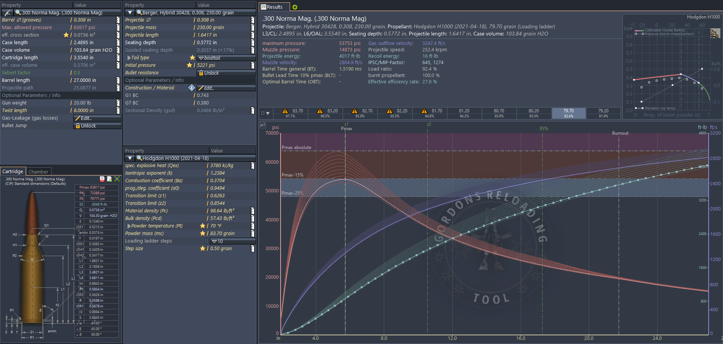Viewport: 723px width, 344px height.
Task: Select the 81.20 grain ladder step
Action: [464, 113]
